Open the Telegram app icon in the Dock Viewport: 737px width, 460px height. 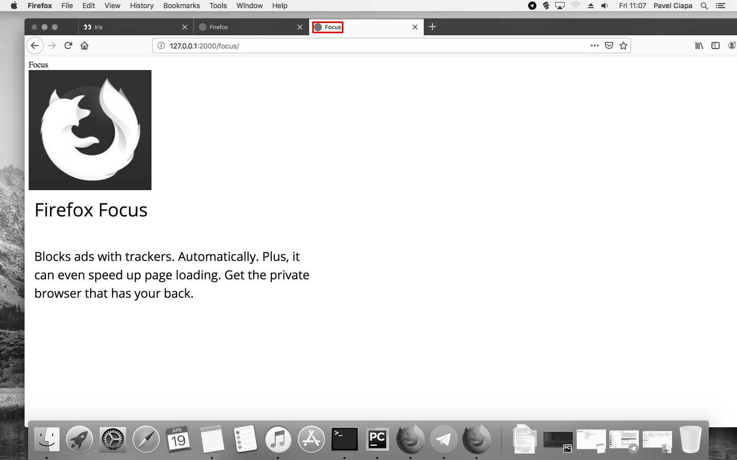coord(444,439)
